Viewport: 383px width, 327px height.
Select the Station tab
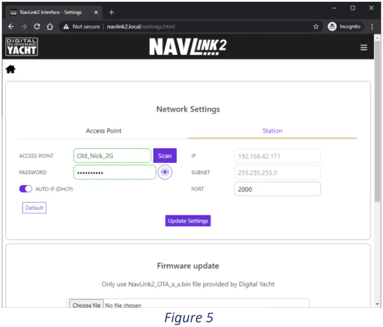[272, 130]
